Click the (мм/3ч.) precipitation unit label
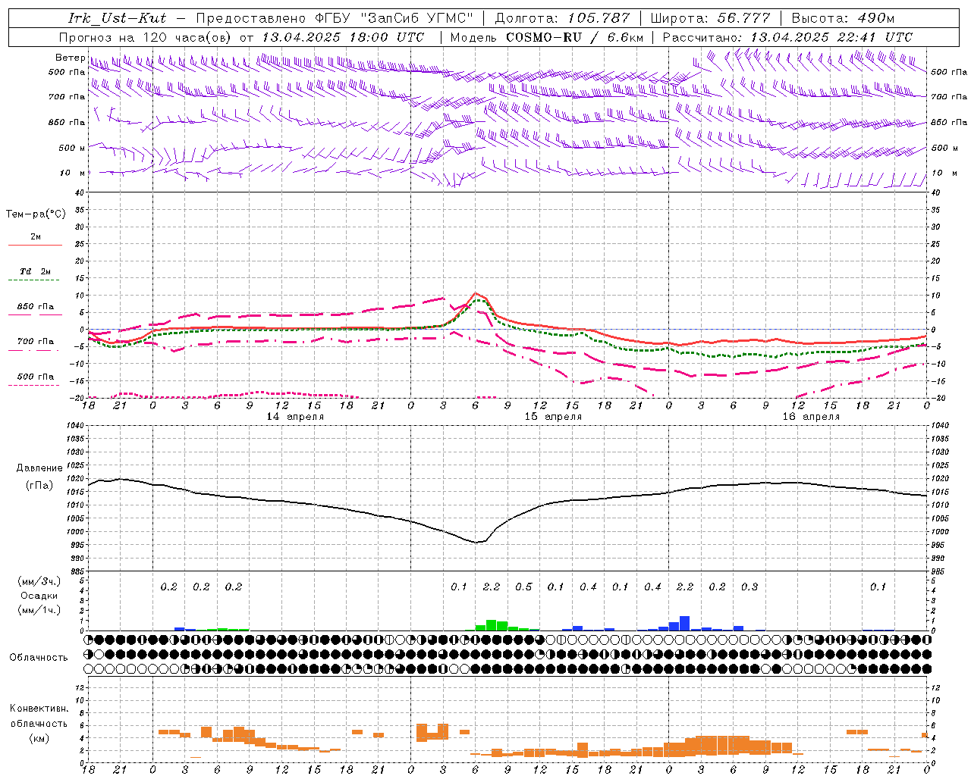The height and width of the screenshot is (776, 971). (39, 582)
